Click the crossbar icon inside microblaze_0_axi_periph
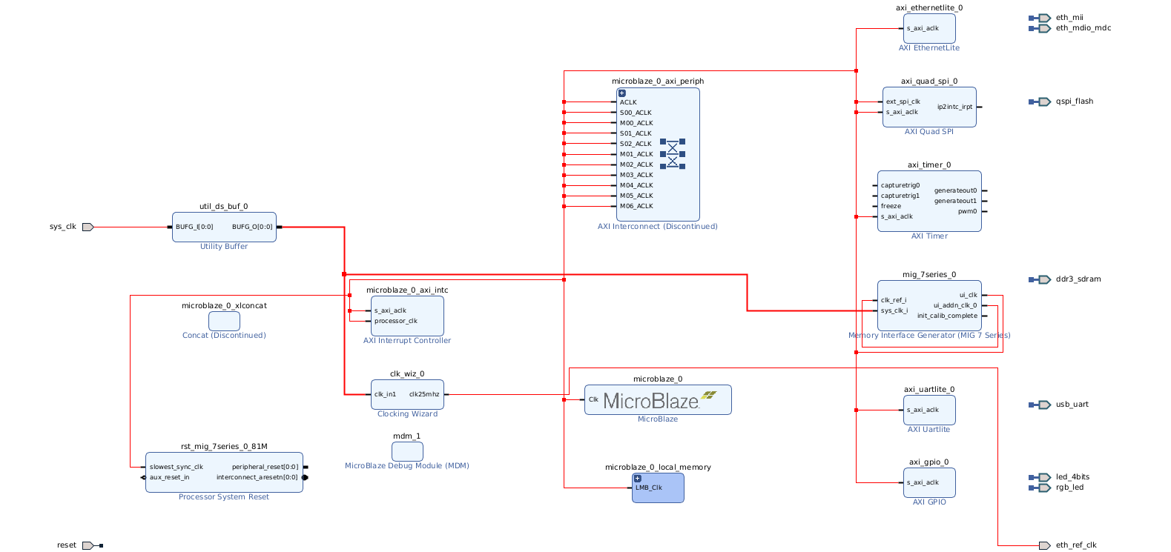1171x552 pixels. point(673,154)
